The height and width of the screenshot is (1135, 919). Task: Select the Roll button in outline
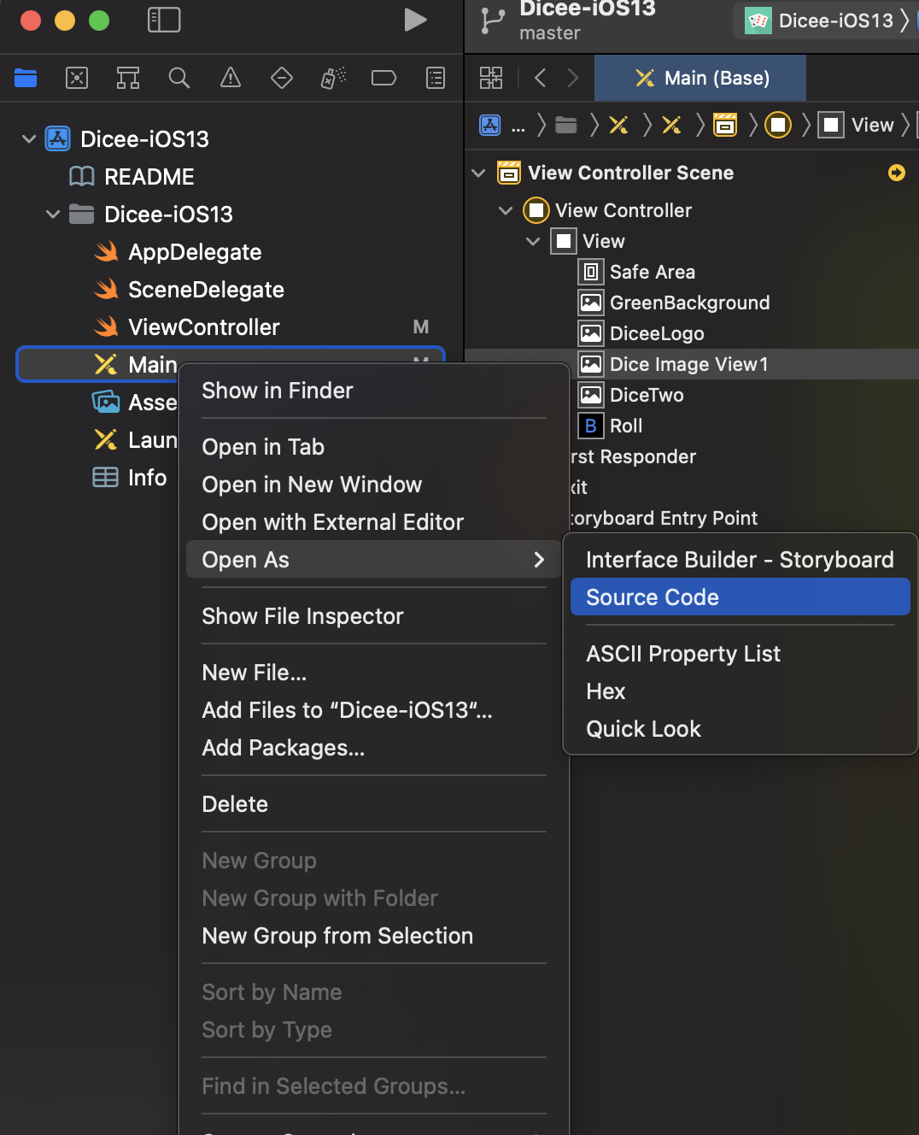[626, 426]
